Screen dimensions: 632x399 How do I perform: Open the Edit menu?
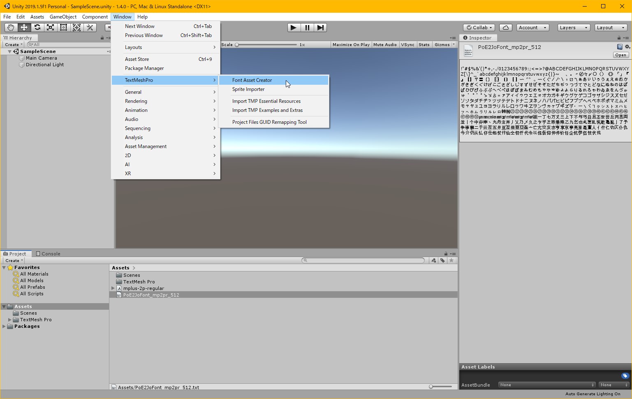coord(21,17)
